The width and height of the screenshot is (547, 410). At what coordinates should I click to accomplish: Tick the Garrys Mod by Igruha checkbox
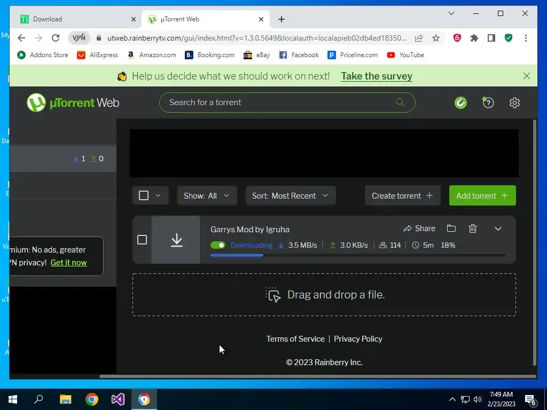point(142,240)
